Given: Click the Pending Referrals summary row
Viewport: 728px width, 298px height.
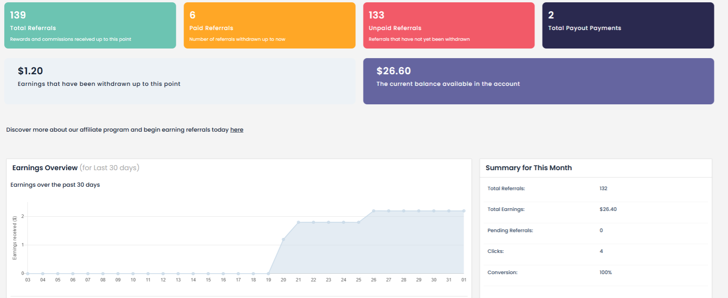Looking at the screenshot, I should 596,231.
